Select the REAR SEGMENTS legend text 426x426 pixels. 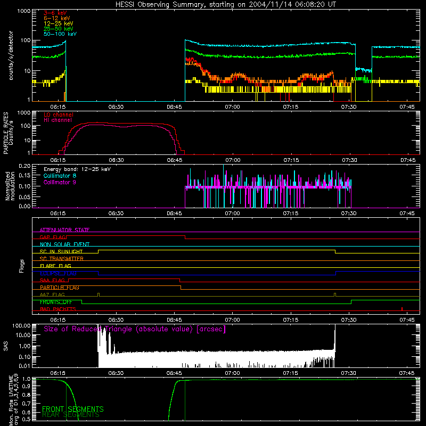(x=71, y=414)
